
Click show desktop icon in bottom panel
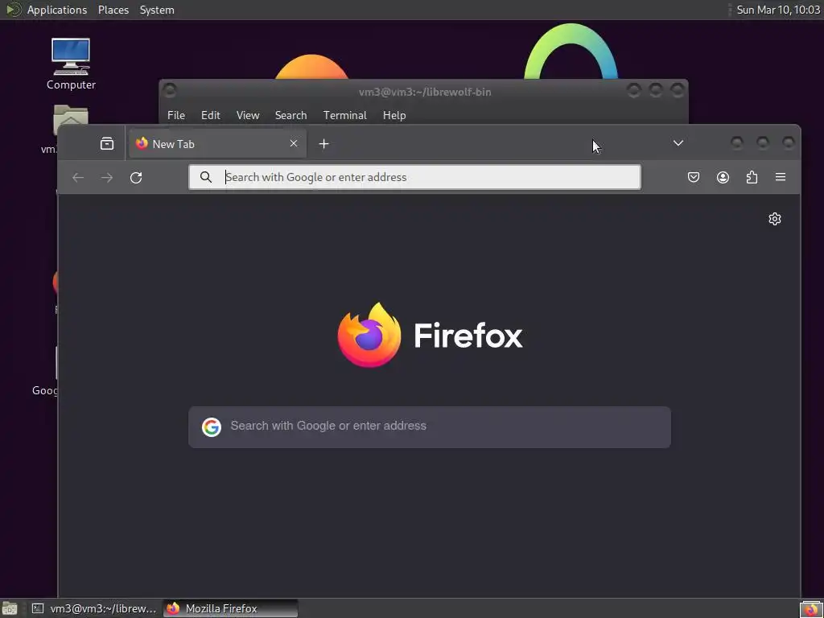coord(10,608)
